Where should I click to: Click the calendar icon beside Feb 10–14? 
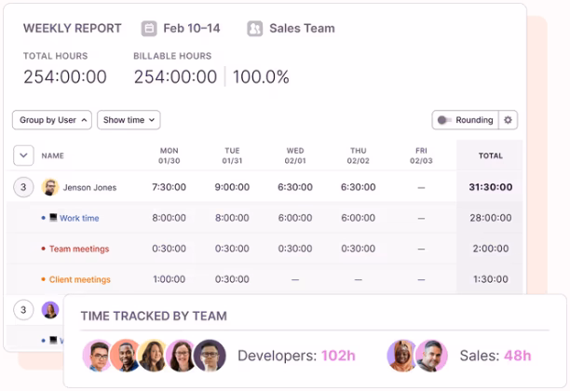coord(149,28)
